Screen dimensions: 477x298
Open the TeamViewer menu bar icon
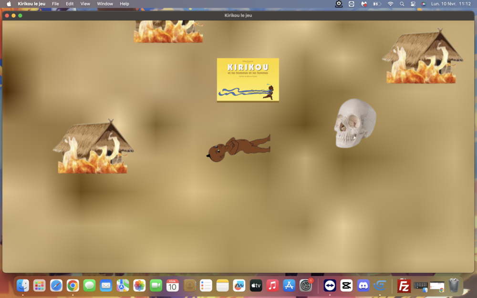pos(352,4)
